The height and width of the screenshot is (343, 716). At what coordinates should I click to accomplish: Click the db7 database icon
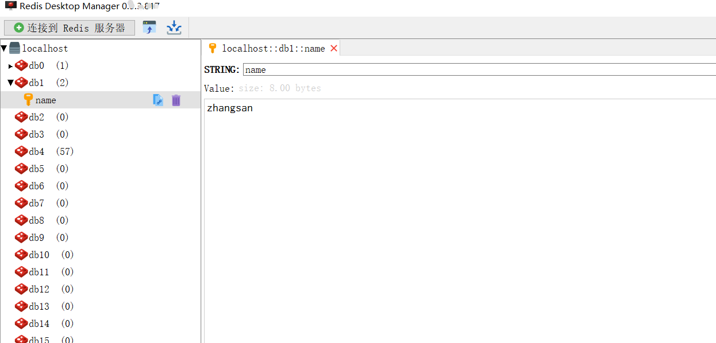(x=21, y=203)
